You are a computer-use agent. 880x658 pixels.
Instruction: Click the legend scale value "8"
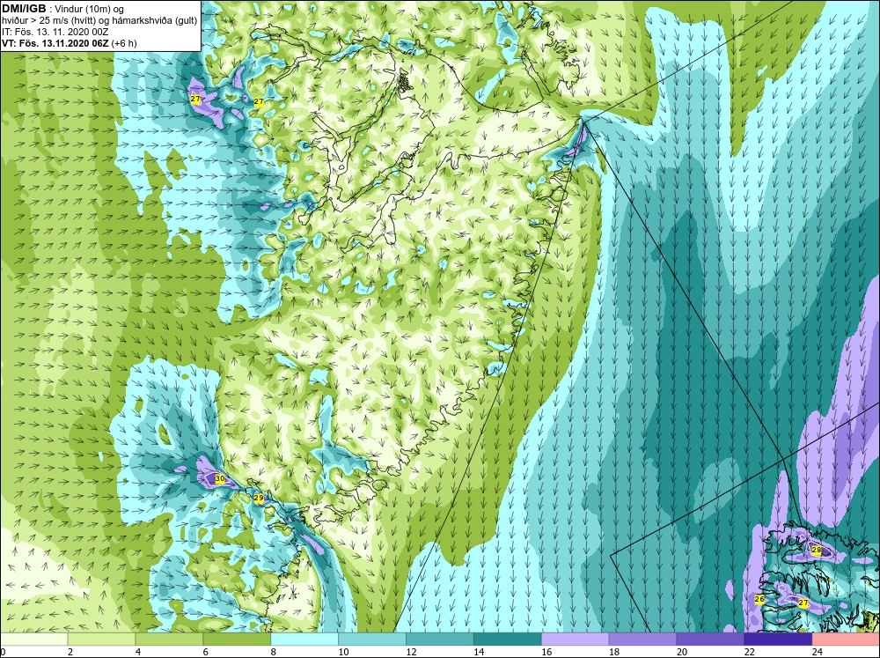274,652
